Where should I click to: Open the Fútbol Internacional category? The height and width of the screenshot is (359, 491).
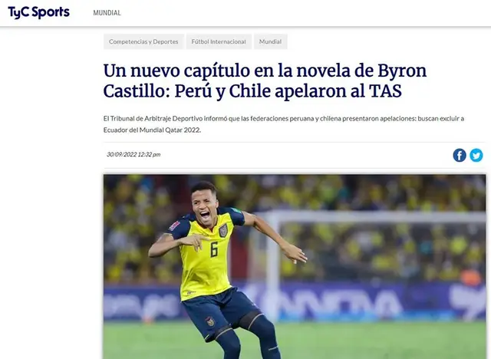[x=219, y=41]
